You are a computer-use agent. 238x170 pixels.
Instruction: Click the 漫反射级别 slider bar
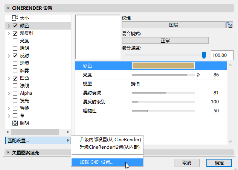coord(163,101)
